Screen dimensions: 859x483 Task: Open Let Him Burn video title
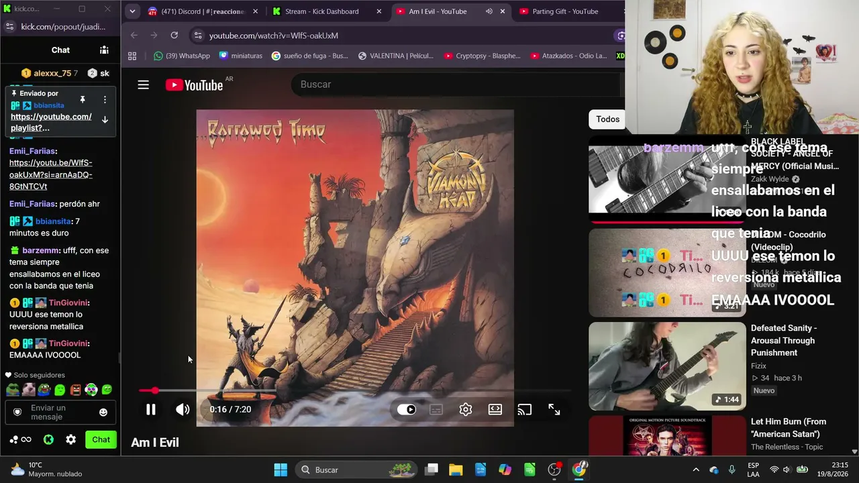coord(789,427)
